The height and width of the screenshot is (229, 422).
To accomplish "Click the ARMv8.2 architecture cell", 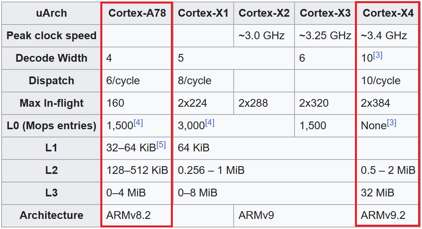I will click(137, 215).
